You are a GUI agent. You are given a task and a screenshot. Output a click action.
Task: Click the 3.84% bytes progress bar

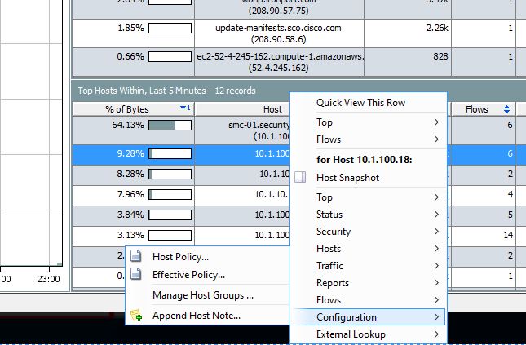[170, 215]
